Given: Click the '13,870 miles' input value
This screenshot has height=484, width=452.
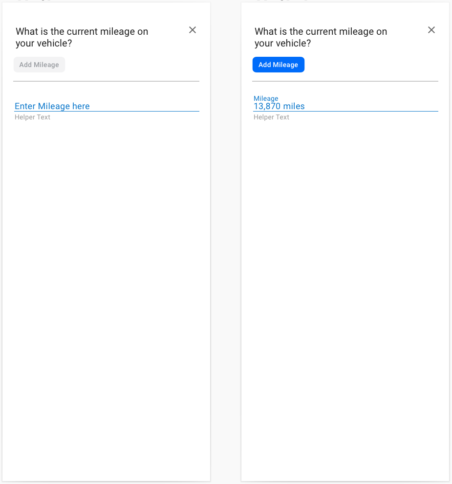Looking at the screenshot, I should [x=279, y=106].
